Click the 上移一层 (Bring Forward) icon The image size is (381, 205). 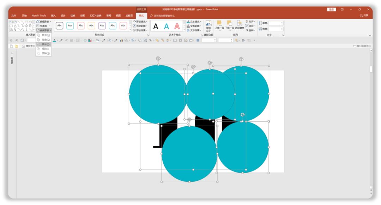(219, 23)
